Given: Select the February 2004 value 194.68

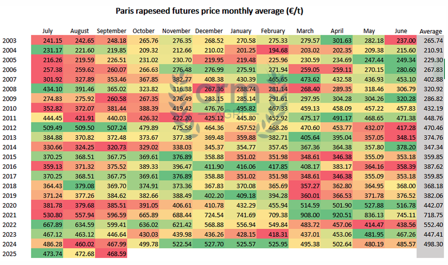Looking at the screenshot, I should point(272,50).
